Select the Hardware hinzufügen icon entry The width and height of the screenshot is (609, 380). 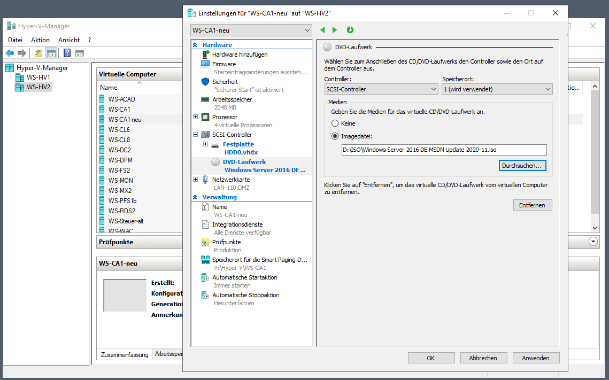pos(205,55)
